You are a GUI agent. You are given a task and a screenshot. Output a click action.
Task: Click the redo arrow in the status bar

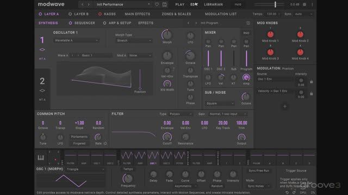(x=294, y=193)
